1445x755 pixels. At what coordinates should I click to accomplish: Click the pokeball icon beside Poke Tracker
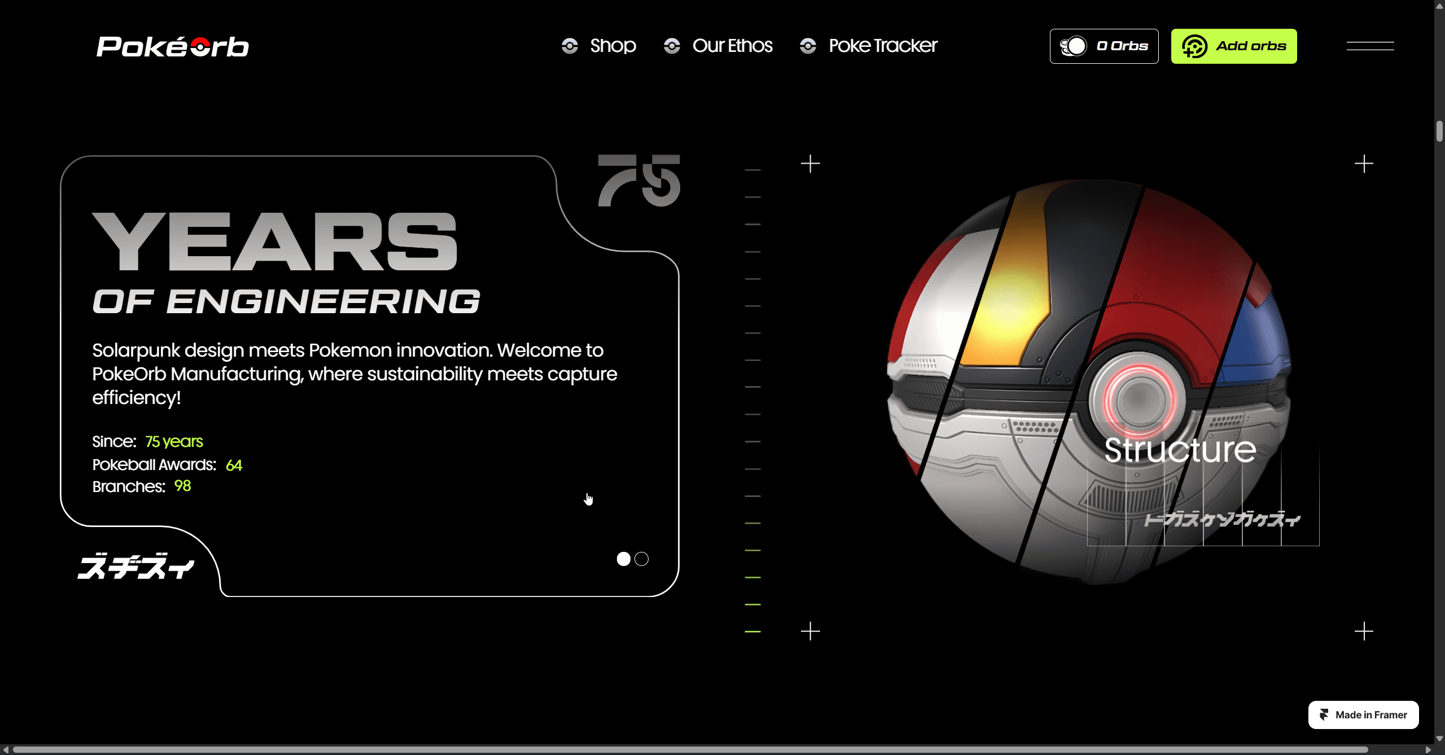[x=808, y=46]
